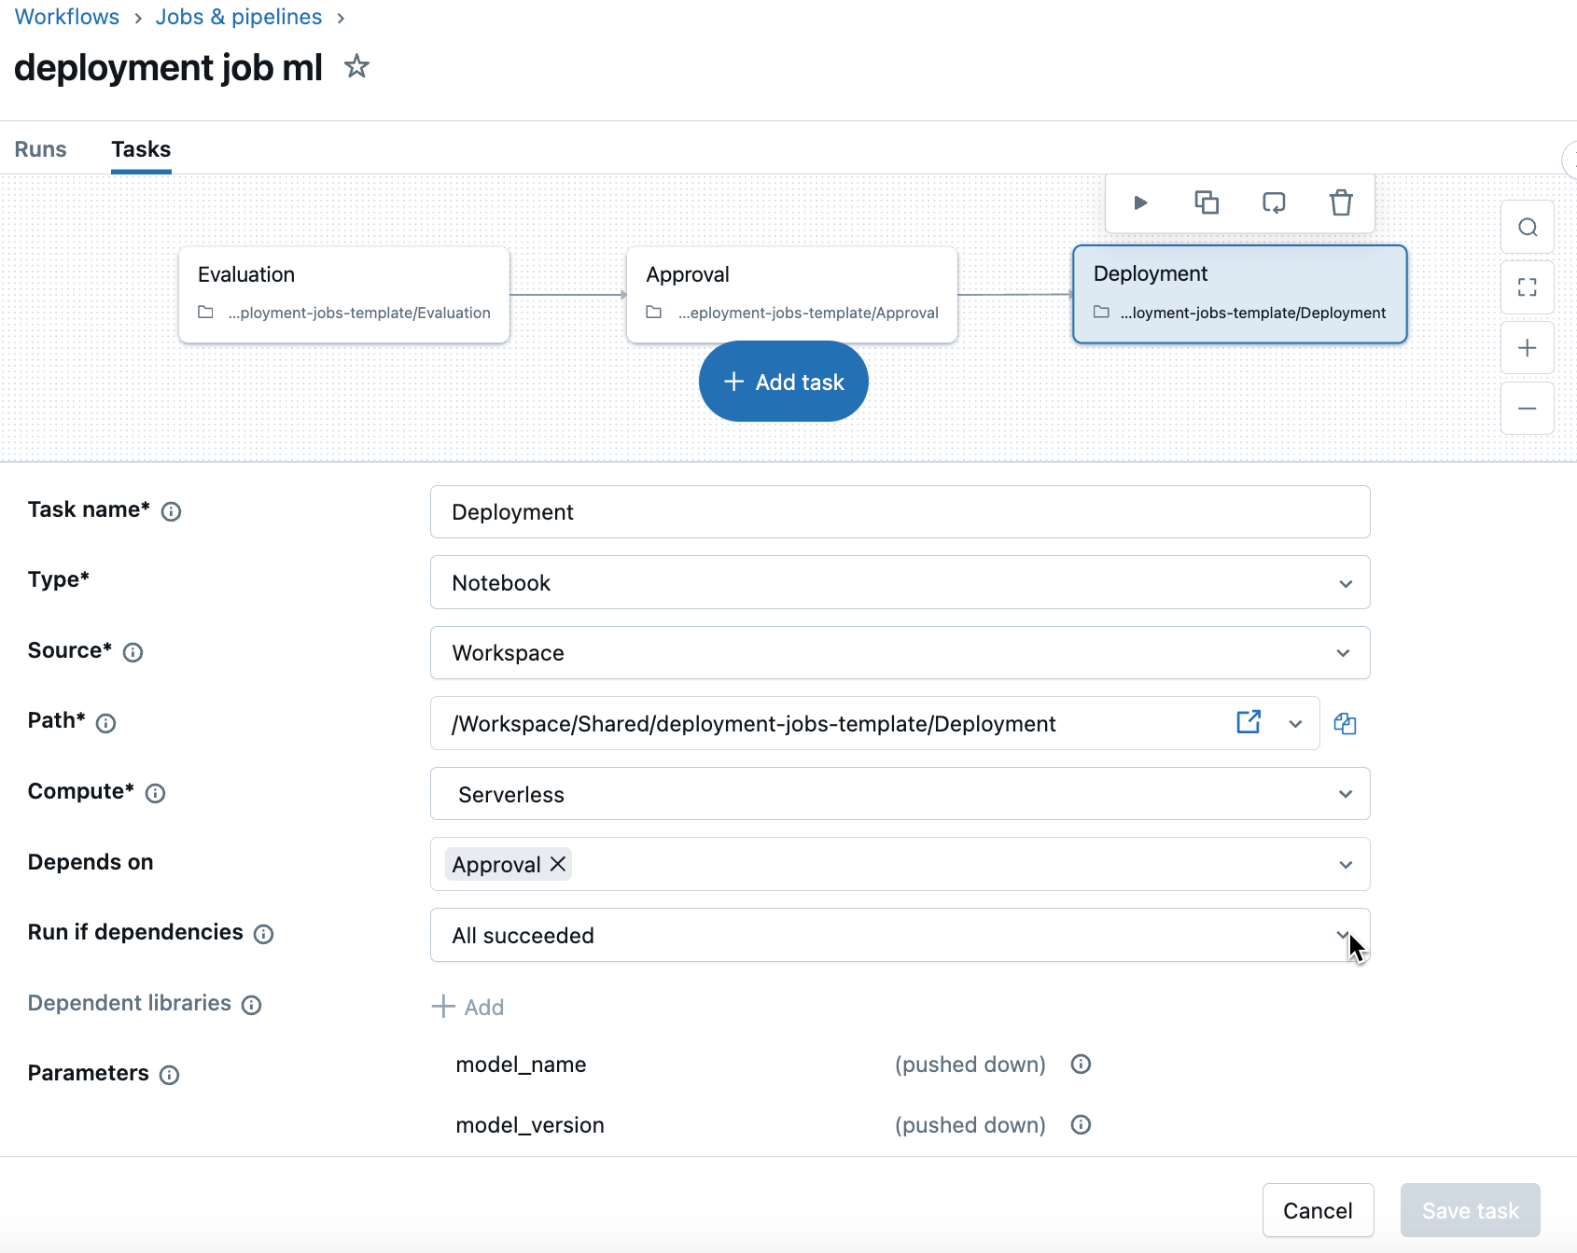Open the Deployment notebook in new tab

pos(1249,722)
